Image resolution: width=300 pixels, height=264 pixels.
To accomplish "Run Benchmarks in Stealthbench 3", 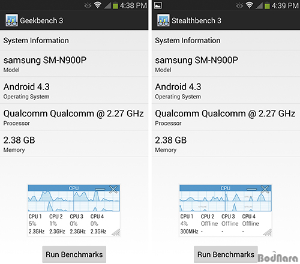I will pos(226,254).
